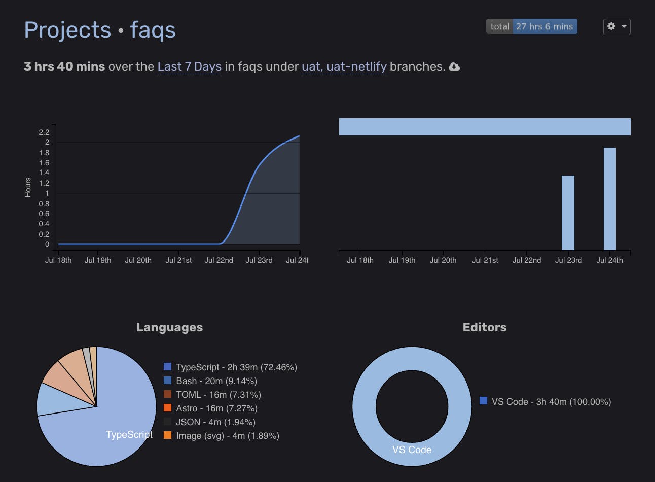The height and width of the screenshot is (482, 655).
Task: Select 'Astro - 16m (7.27%)' legend text
Action: click(217, 408)
